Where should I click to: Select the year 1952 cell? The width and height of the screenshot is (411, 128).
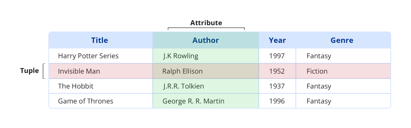(x=277, y=71)
